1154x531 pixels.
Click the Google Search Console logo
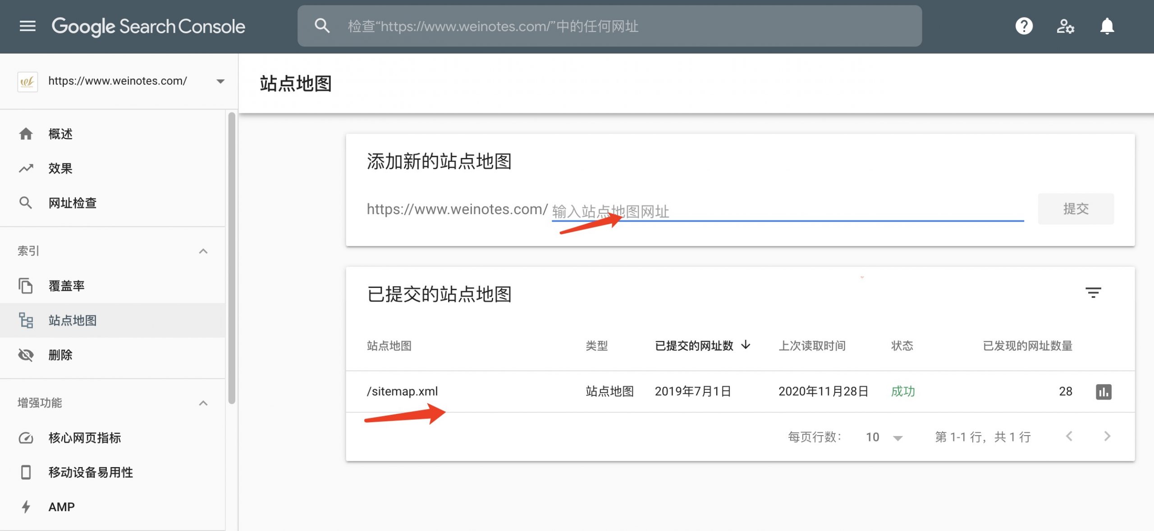point(148,27)
